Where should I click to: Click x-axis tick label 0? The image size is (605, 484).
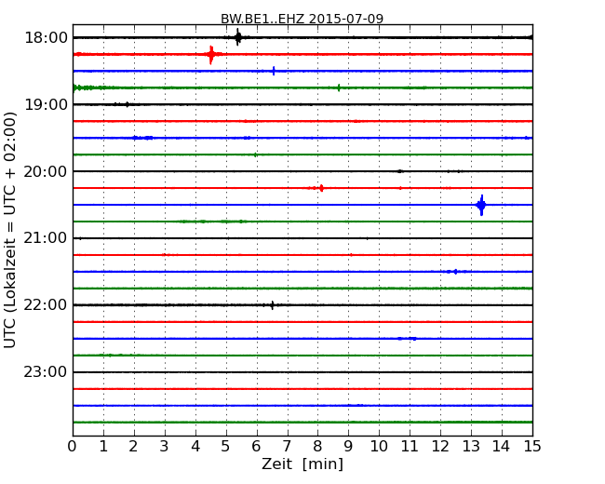(73, 447)
